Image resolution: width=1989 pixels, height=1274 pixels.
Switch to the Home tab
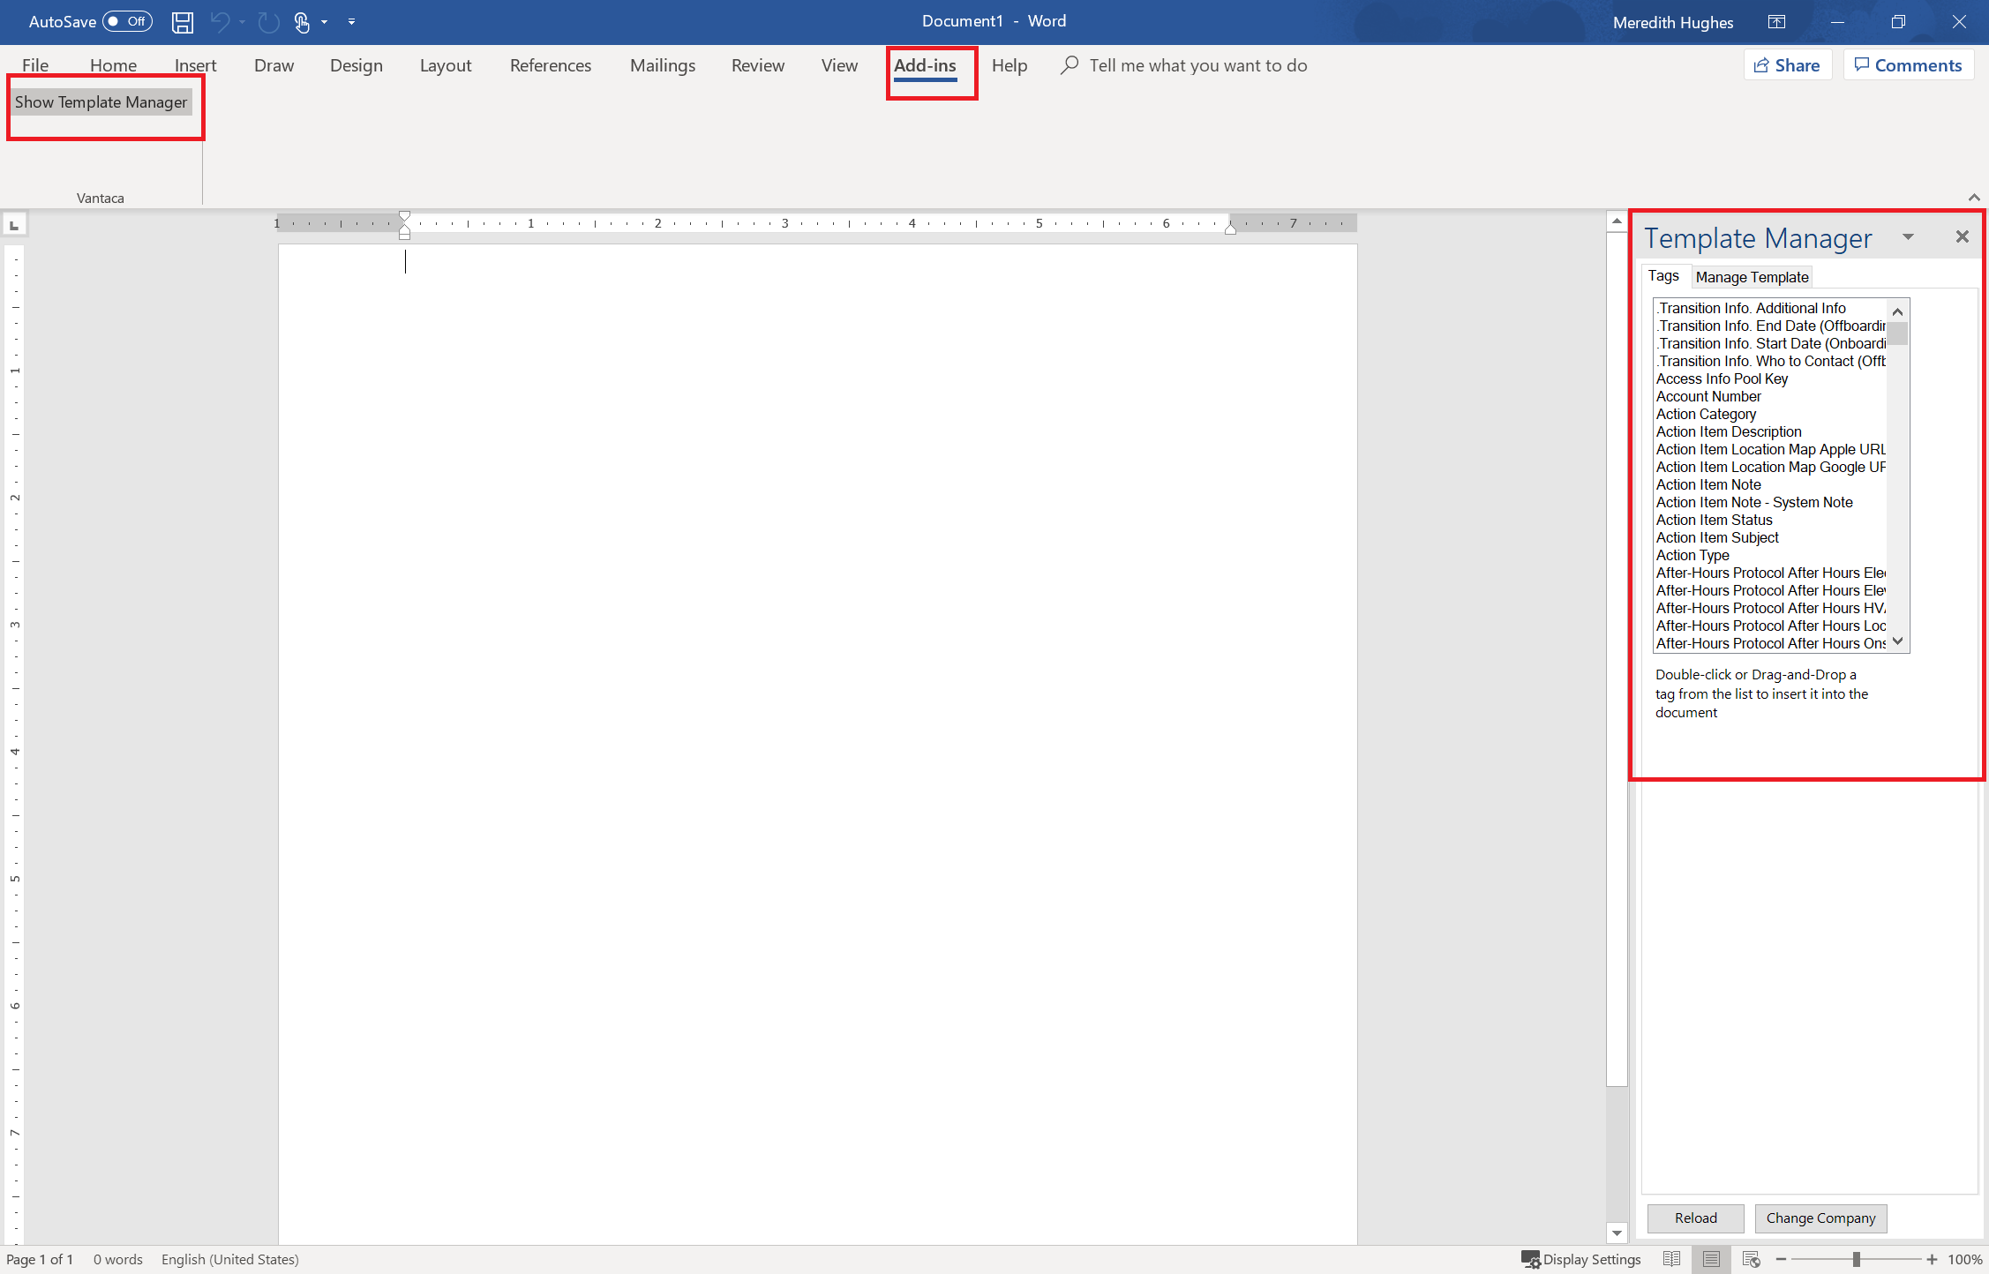point(113,65)
